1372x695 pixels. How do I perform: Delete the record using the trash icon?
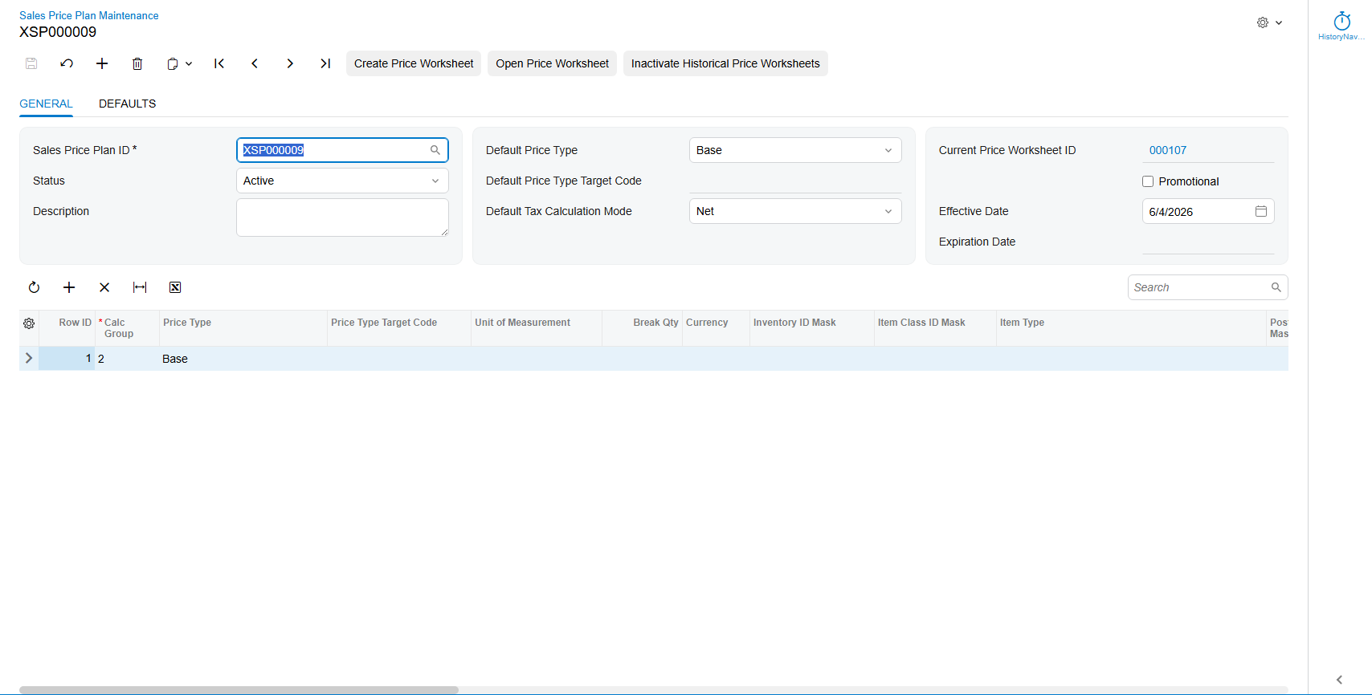point(137,63)
